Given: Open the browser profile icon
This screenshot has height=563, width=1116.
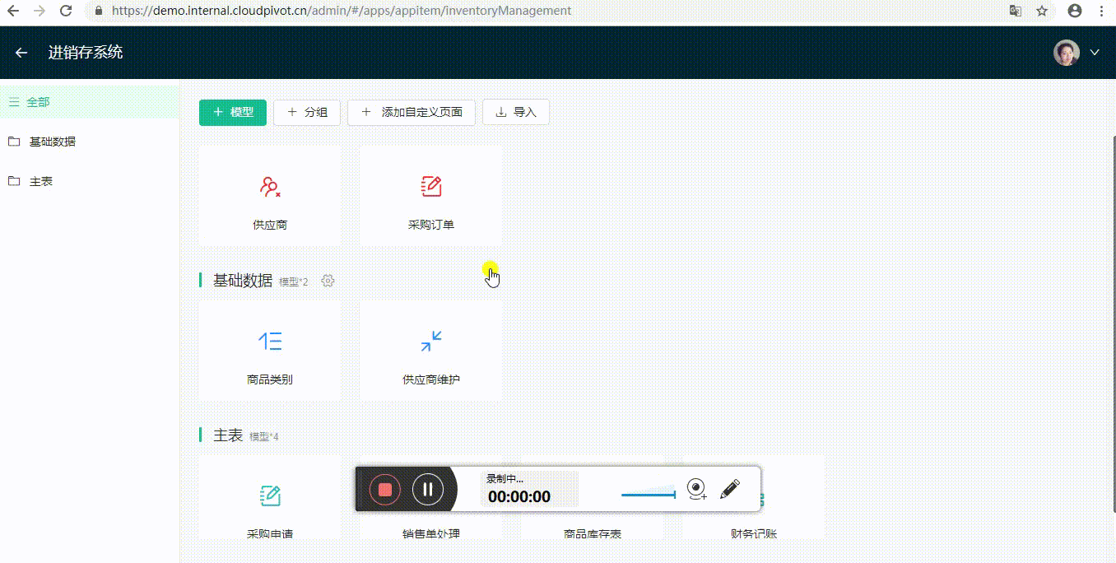Looking at the screenshot, I should 1075,12.
